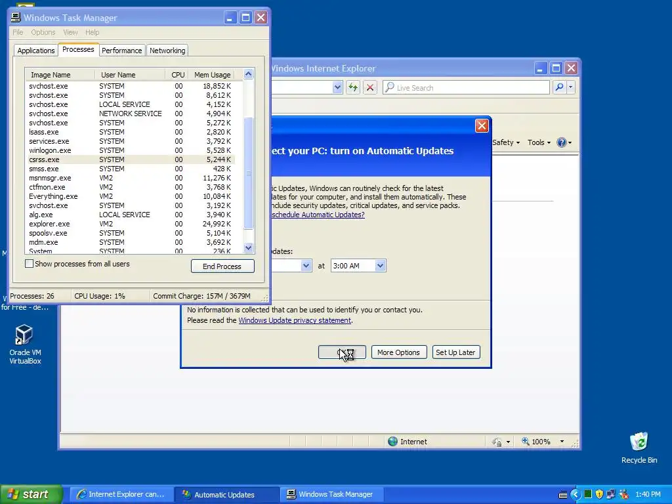672x504 pixels.
Task: Select the ctfmon.exe process row
Action: pyautogui.click(x=131, y=187)
